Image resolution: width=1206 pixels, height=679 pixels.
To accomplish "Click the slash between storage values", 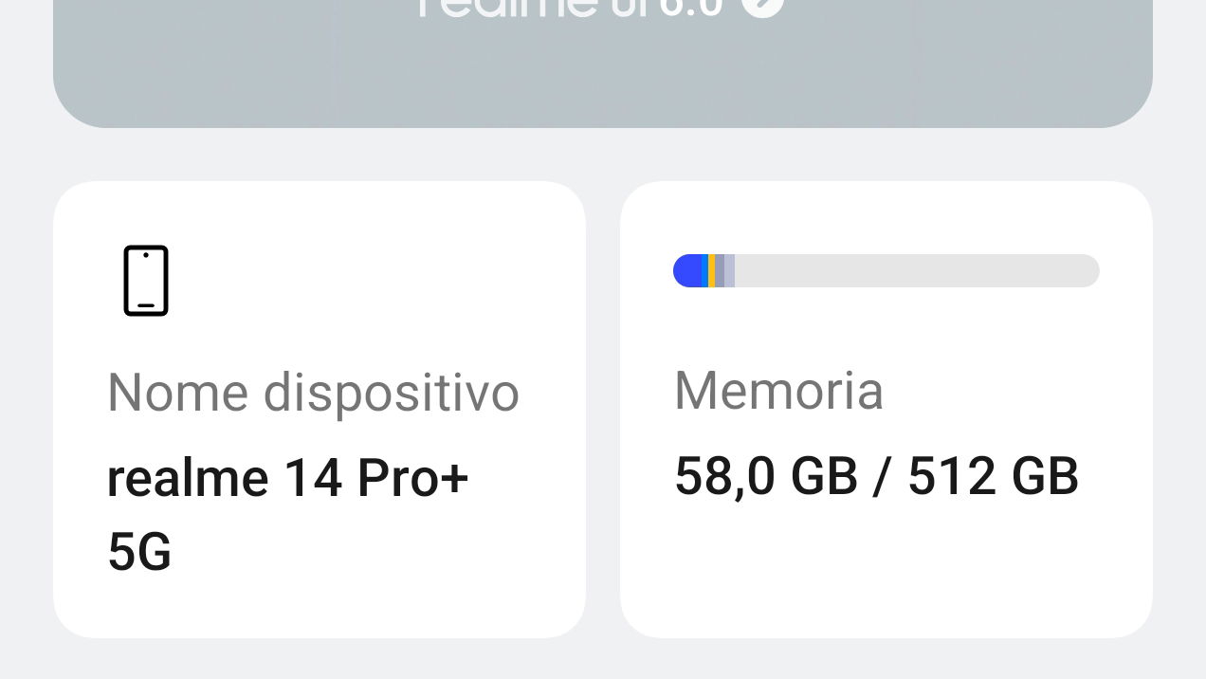I will (882, 476).
